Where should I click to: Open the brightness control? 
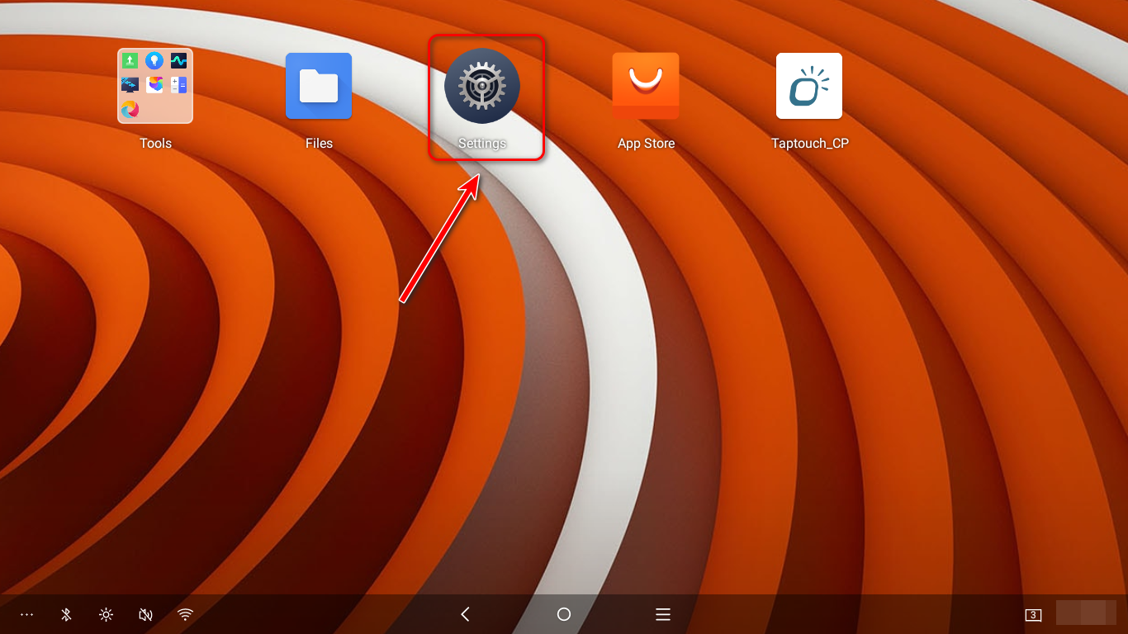(x=106, y=614)
